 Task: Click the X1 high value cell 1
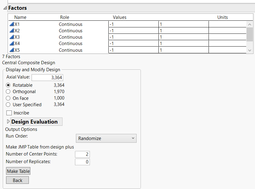tap(184, 24)
